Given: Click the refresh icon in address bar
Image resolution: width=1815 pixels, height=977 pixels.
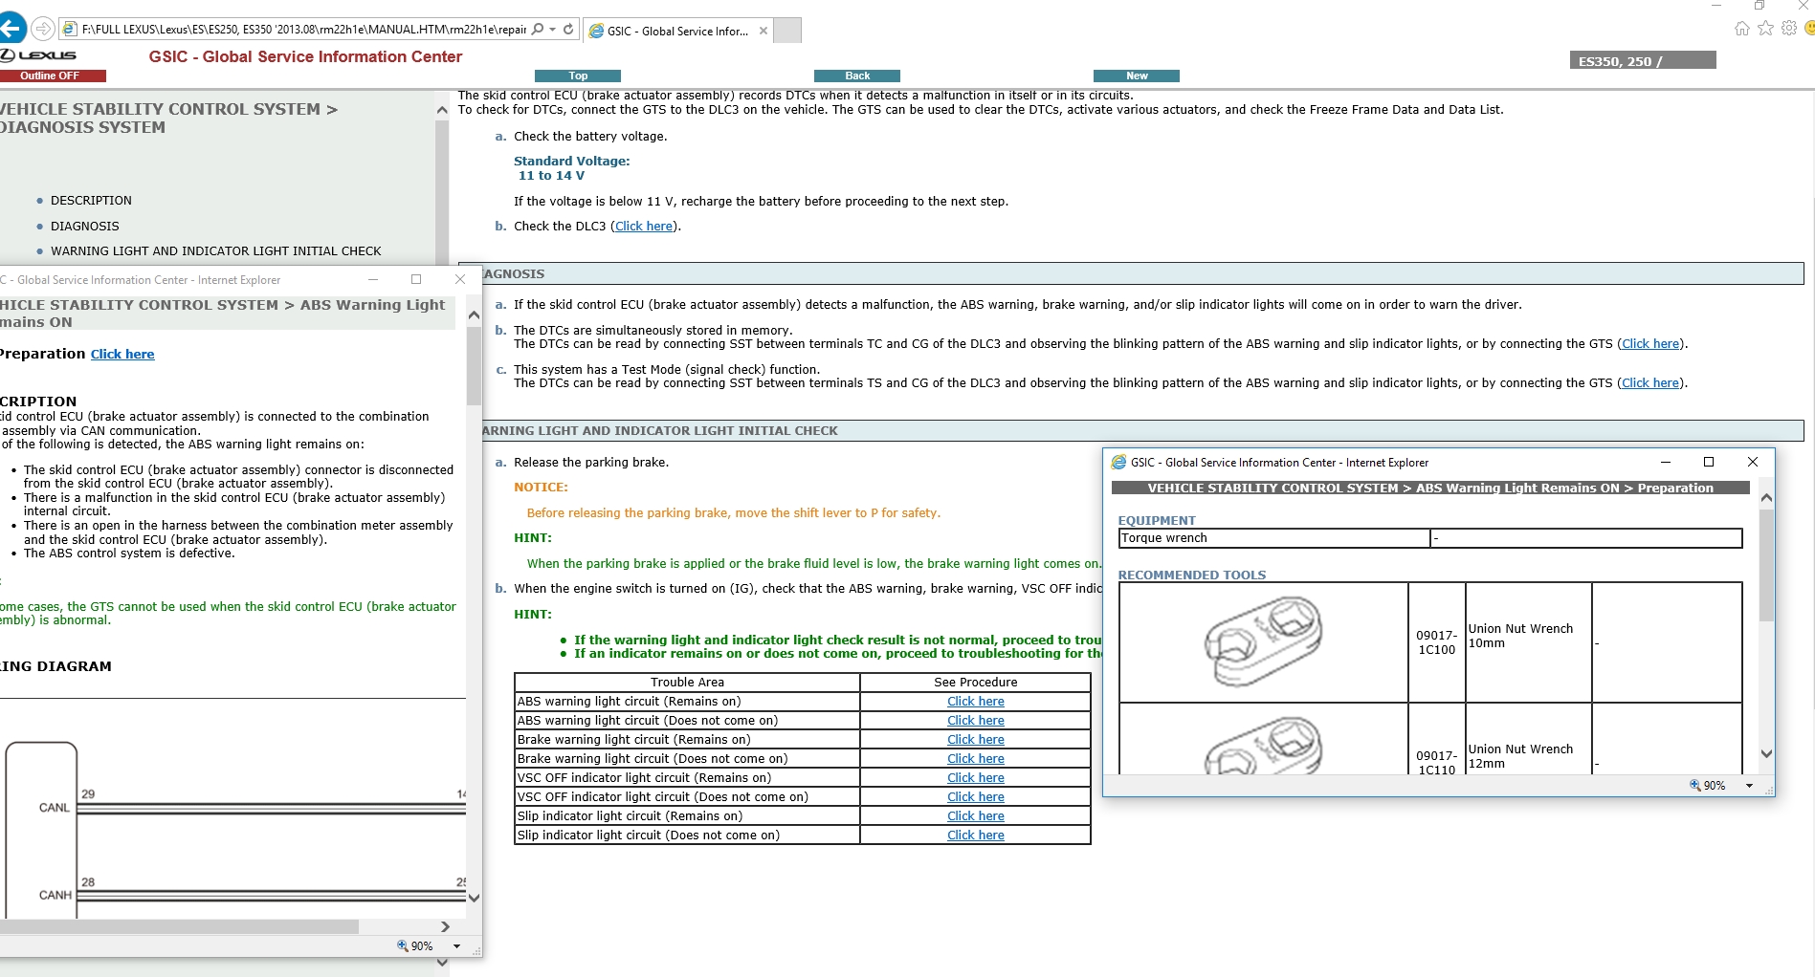Looking at the screenshot, I should click(x=568, y=29).
